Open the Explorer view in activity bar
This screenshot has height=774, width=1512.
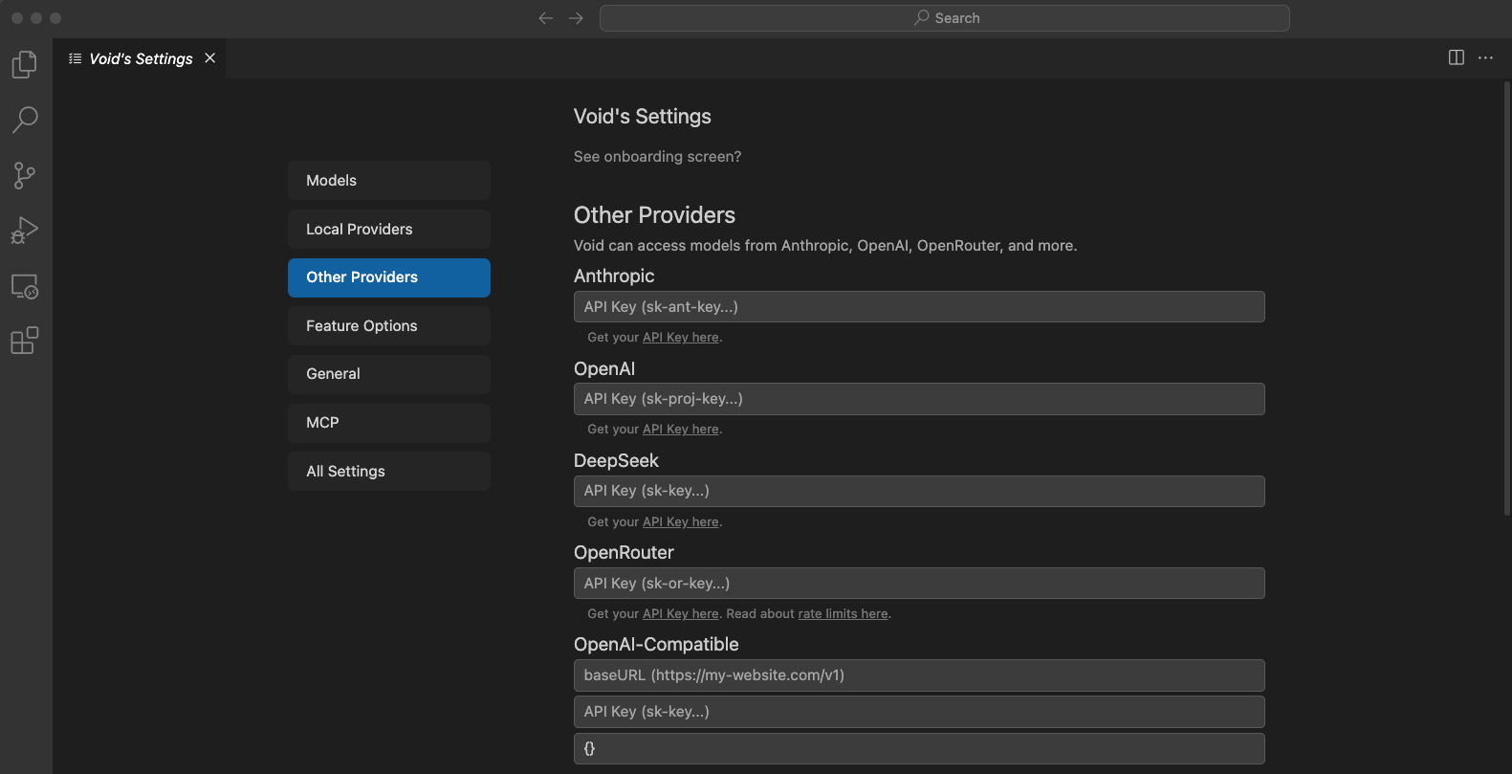(25, 64)
